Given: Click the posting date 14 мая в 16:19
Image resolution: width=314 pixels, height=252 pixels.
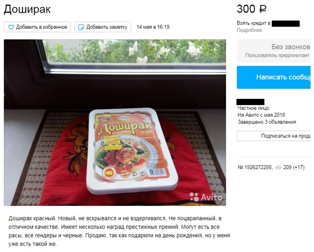Looking at the screenshot, I should coord(153,27).
